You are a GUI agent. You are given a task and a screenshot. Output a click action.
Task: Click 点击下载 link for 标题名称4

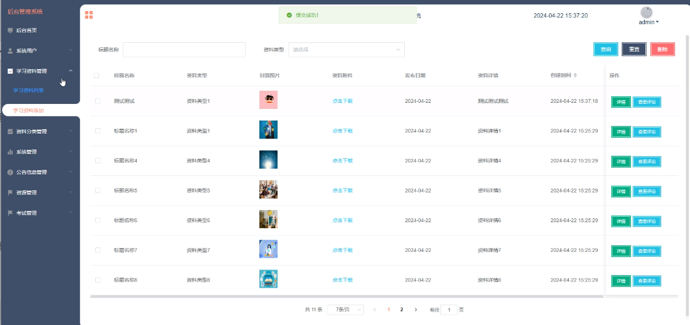click(x=343, y=161)
